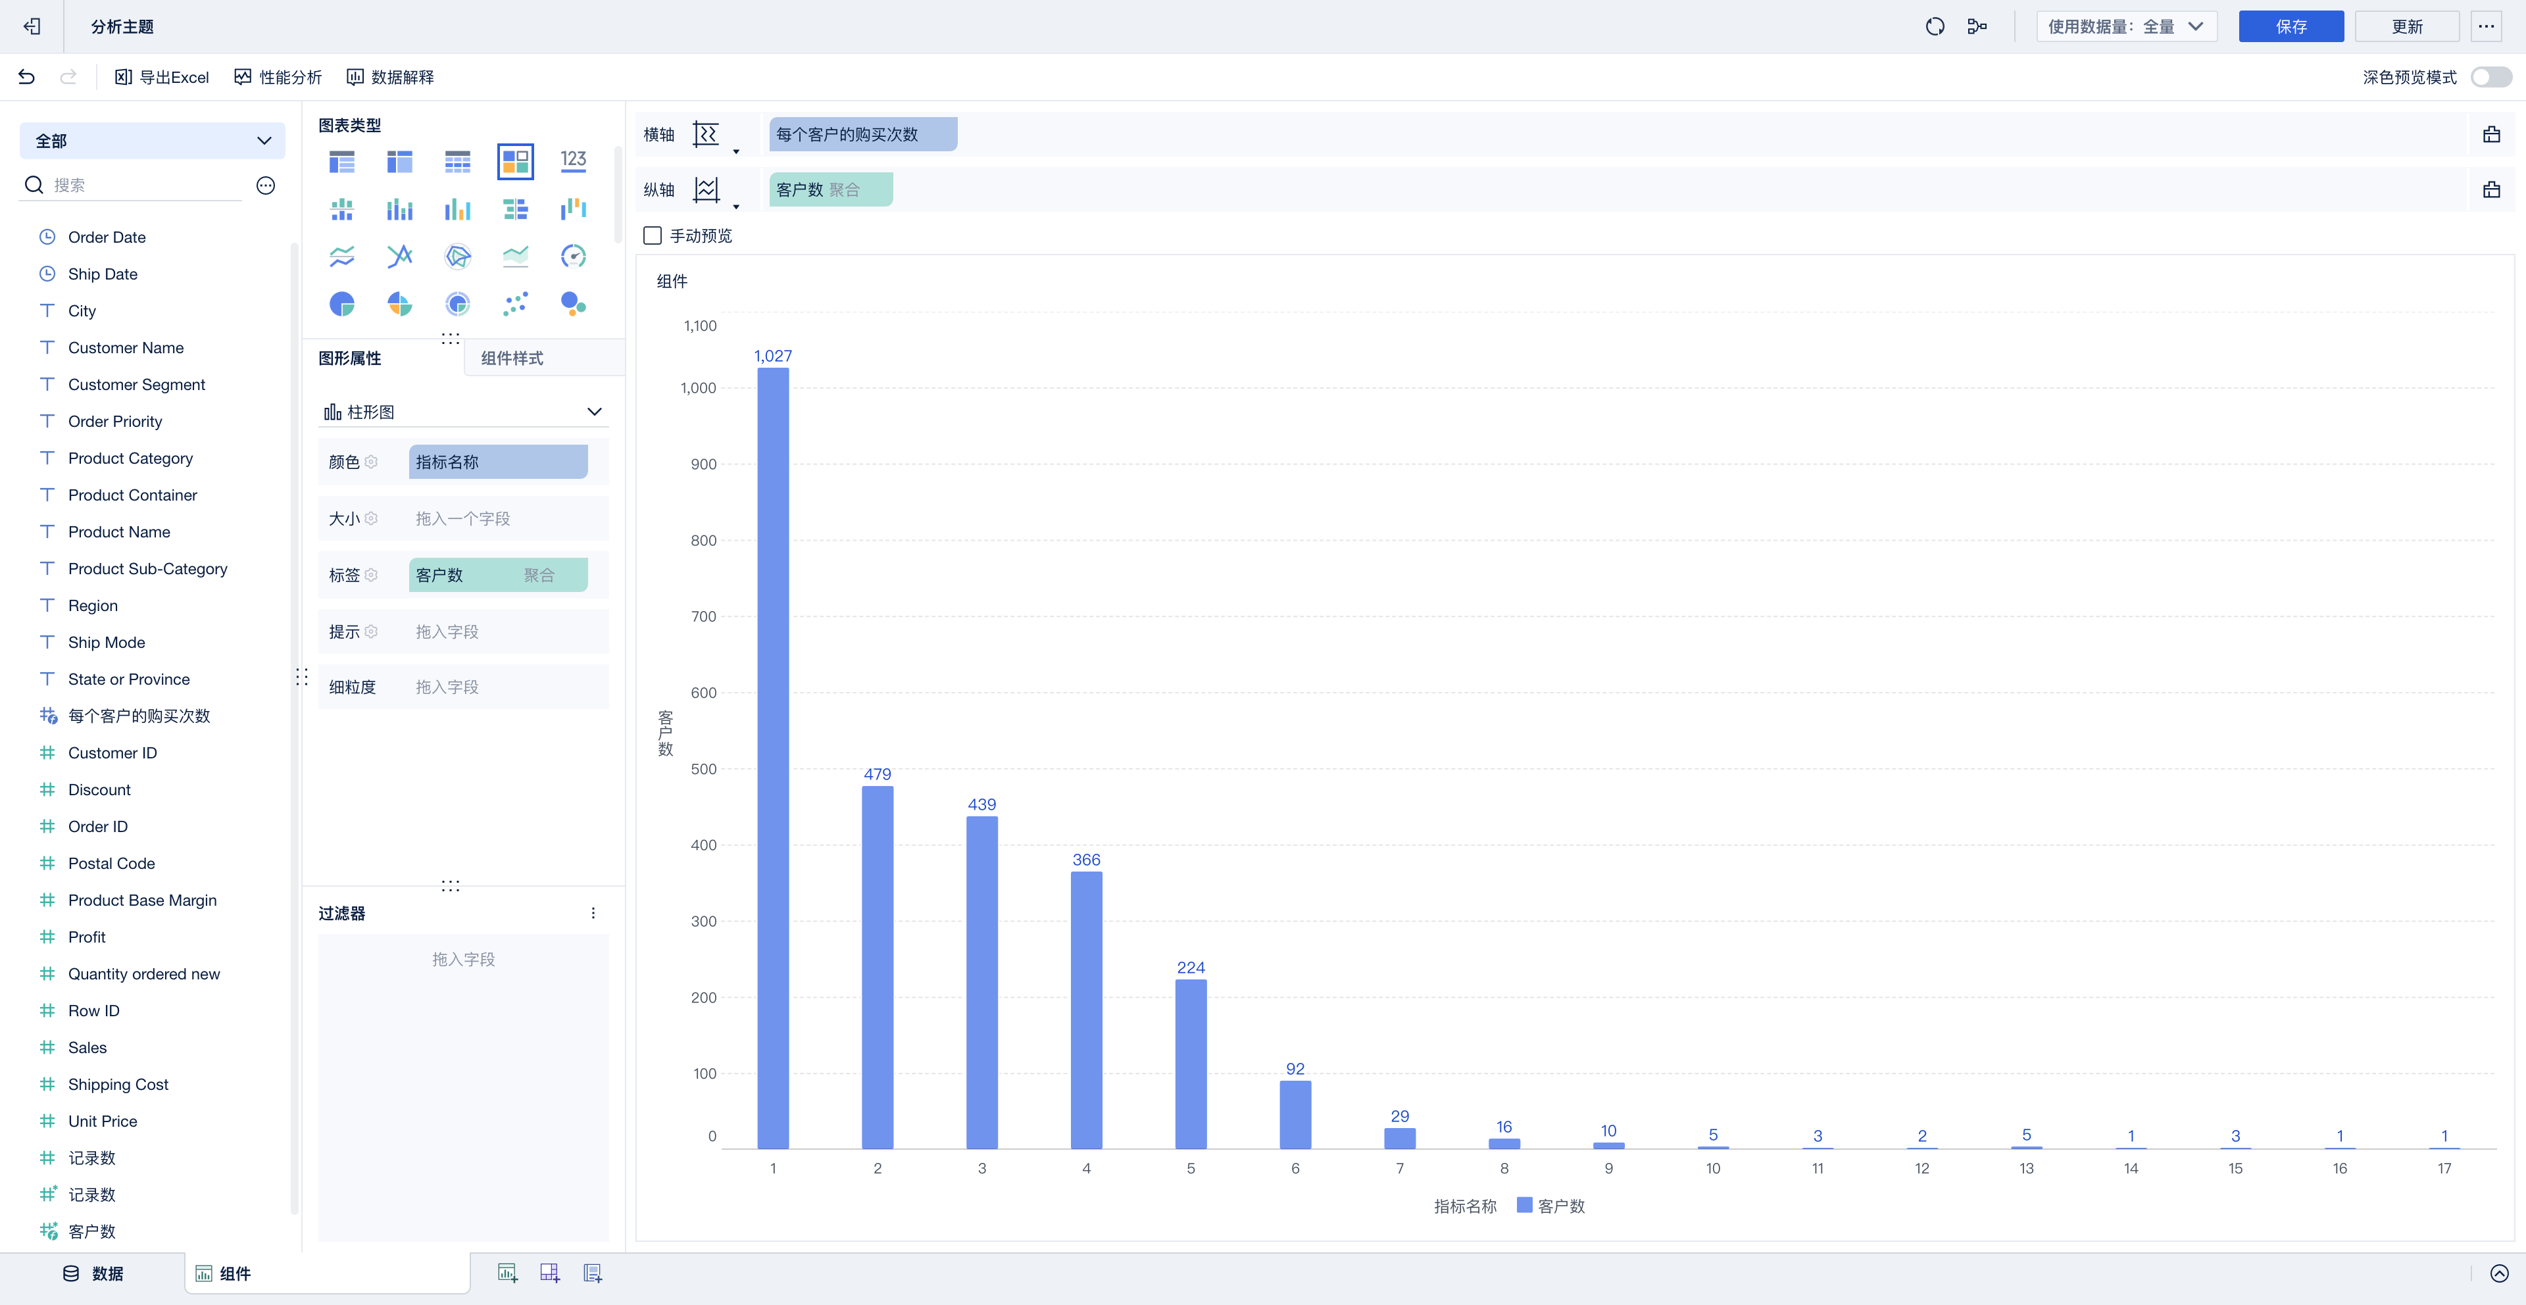The height and width of the screenshot is (1305, 2526).
Task: Open the 横轴 axis type dropdown arrow
Action: point(735,151)
